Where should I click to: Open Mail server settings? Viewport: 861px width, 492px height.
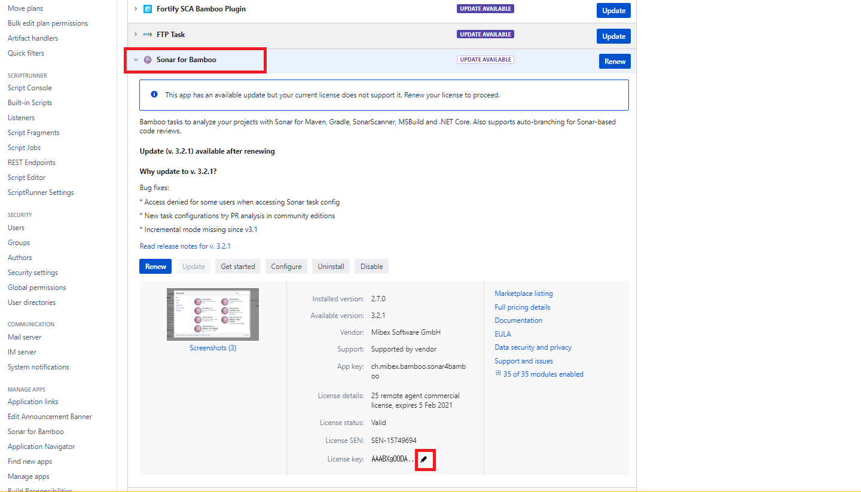pos(25,337)
